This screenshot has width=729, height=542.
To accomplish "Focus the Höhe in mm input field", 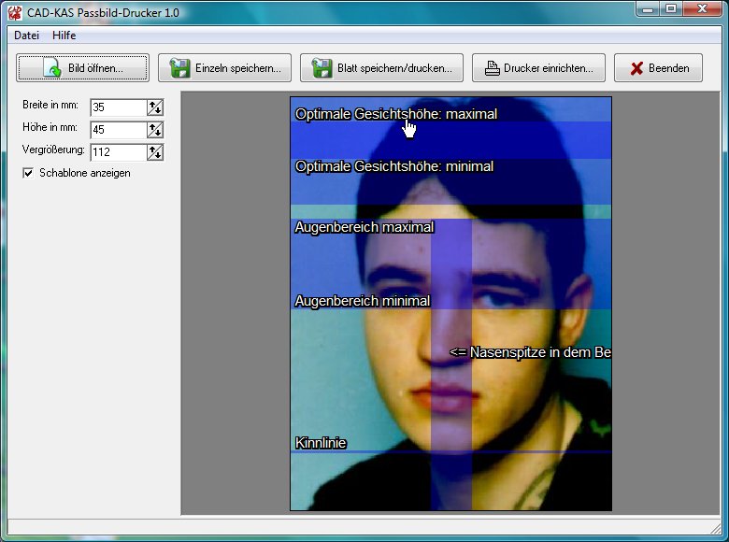I will 118,130.
